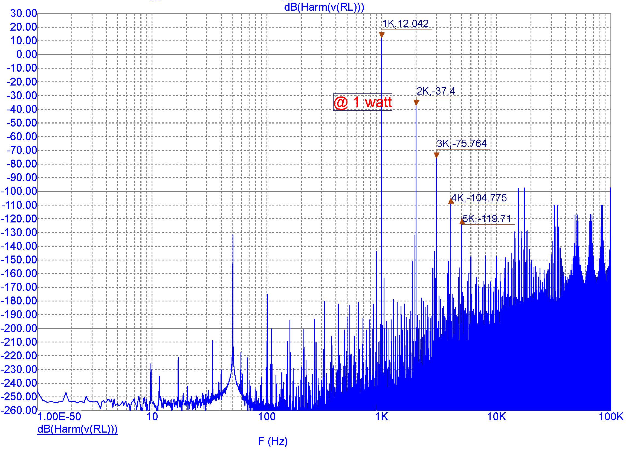640x452 pixels.
Task: Click the 10K x-axis label
Action: (496, 417)
